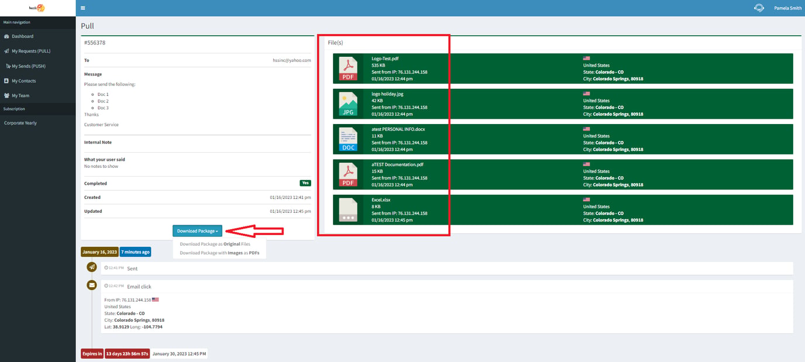Click the 7 minutes ago badge
Viewport: 805px width, 362px height.
135,252
